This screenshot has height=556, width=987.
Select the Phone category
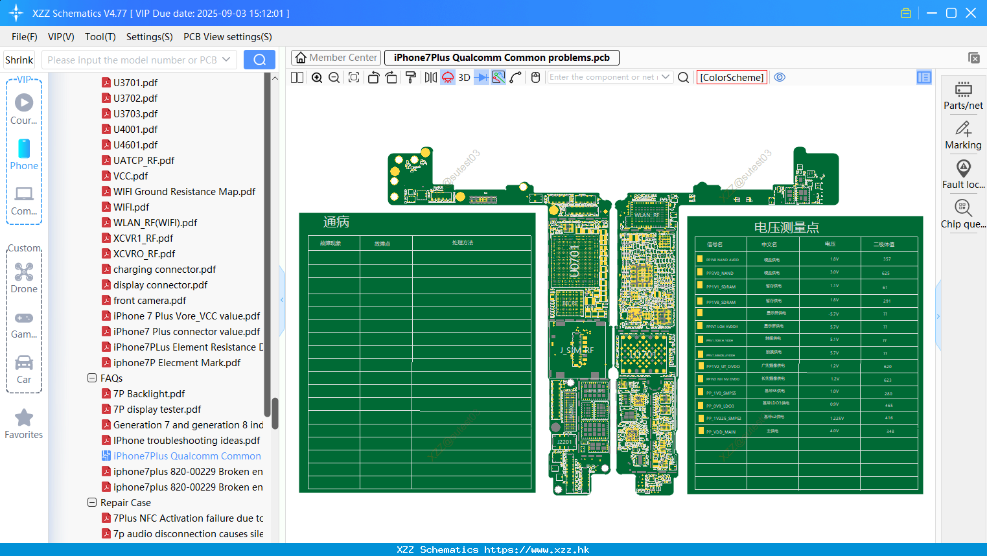click(24, 154)
